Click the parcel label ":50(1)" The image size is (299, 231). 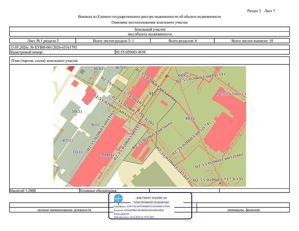pos(76,111)
